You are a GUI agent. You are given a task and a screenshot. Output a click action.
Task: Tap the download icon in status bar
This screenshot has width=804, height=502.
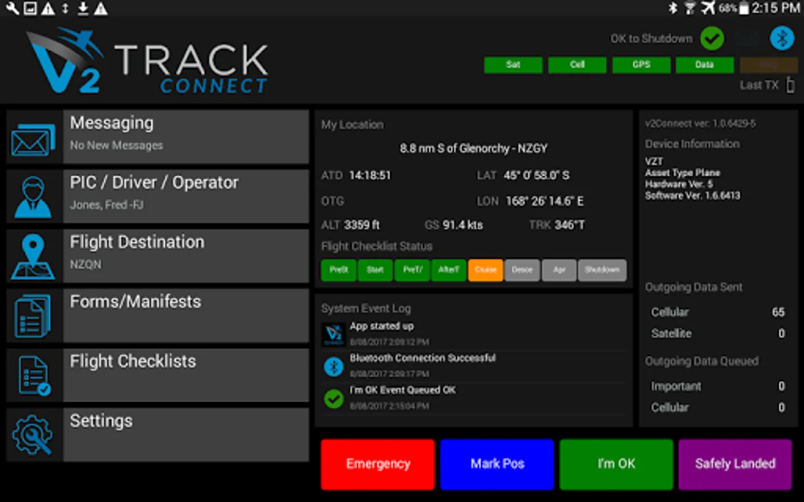83,8
